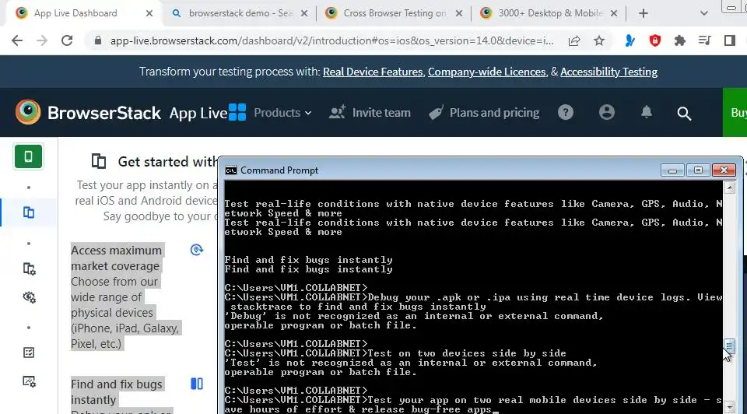Close the browserstack demo search tab
This screenshot has width=747, height=414.
(x=304, y=13)
